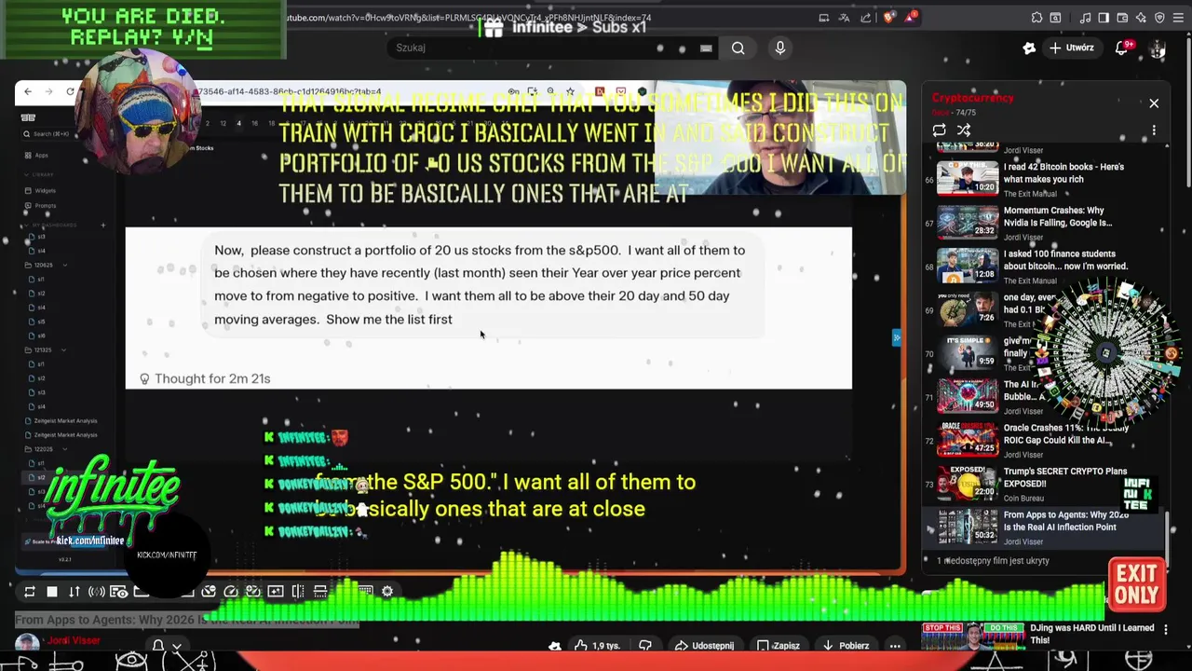Screen dimensions: 1192x671
Task: Focus the Szukaj search field
Action: click(554, 48)
